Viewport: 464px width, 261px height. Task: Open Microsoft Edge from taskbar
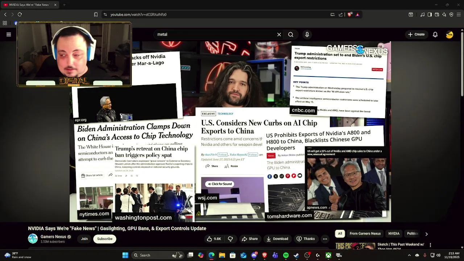pyautogui.click(x=211, y=255)
